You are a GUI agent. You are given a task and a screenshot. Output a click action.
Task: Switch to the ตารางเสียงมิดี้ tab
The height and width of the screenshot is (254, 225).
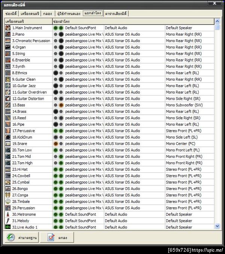tap(116, 13)
